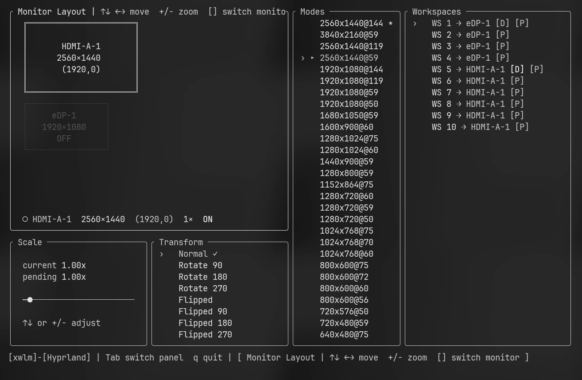Click the circle icon beside HDMI-A-1 status

[25, 219]
